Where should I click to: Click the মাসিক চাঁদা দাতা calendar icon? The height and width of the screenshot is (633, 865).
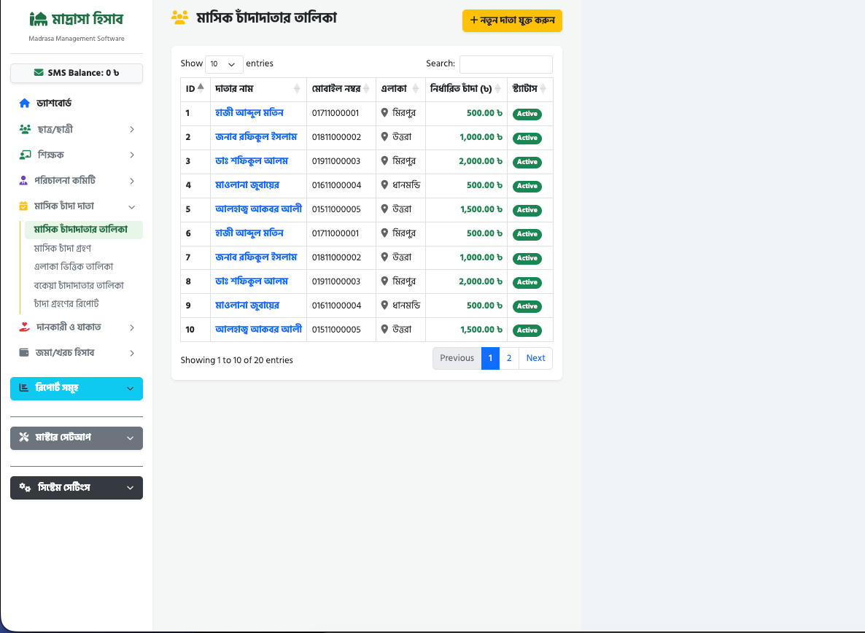click(23, 206)
